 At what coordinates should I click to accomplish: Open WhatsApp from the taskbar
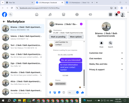[29, 100]
